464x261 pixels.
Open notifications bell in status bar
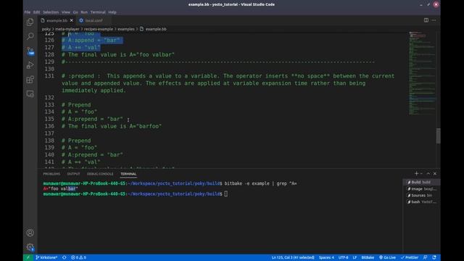pos(434,257)
